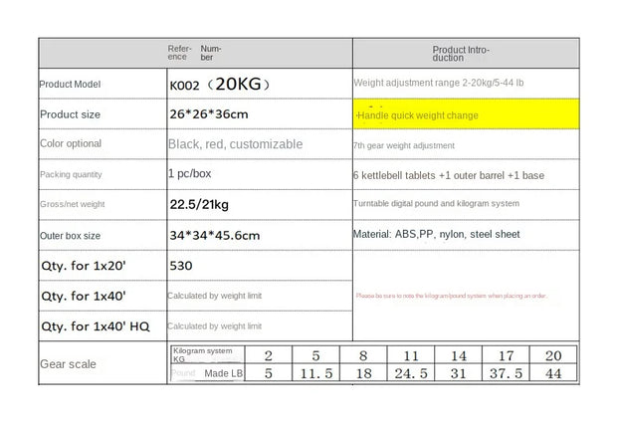The height and width of the screenshot is (426, 617).
Task: Select the 530 quantity value for 1x20'
Action: click(x=181, y=266)
